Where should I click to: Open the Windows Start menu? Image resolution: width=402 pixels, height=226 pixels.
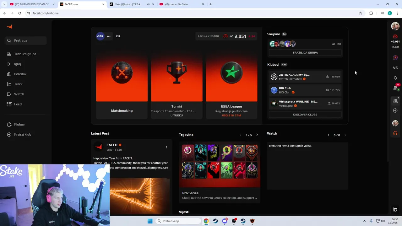point(150,221)
